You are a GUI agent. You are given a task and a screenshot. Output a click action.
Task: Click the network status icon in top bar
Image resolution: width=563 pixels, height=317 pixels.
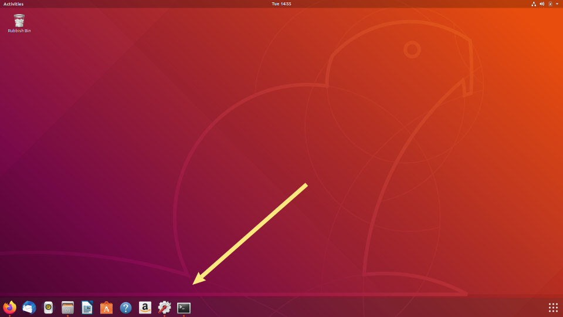pyautogui.click(x=534, y=4)
